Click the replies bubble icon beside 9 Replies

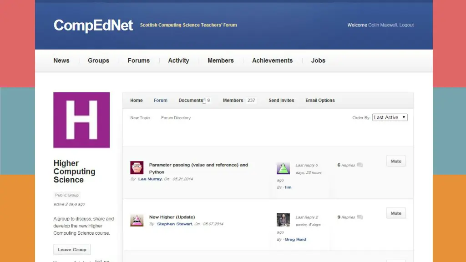(x=360, y=217)
